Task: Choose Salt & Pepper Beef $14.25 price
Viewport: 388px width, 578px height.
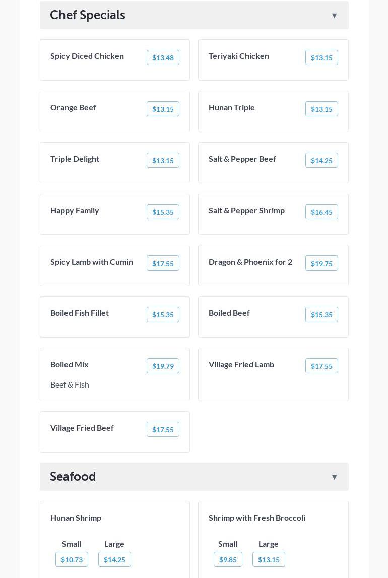Action: (321, 161)
